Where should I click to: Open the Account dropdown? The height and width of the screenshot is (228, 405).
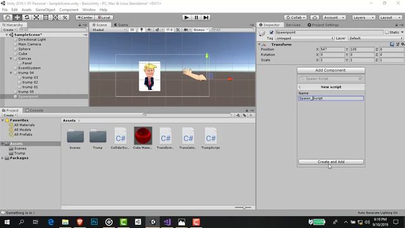click(x=334, y=17)
